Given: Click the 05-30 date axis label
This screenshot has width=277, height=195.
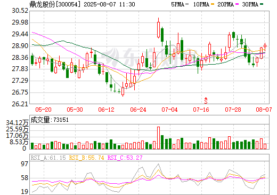Looking at the screenshot, I should [75, 110].
